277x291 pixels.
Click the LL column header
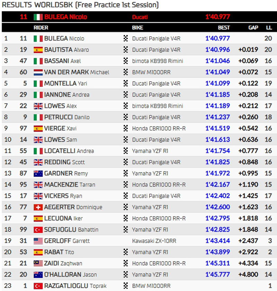[269, 27]
